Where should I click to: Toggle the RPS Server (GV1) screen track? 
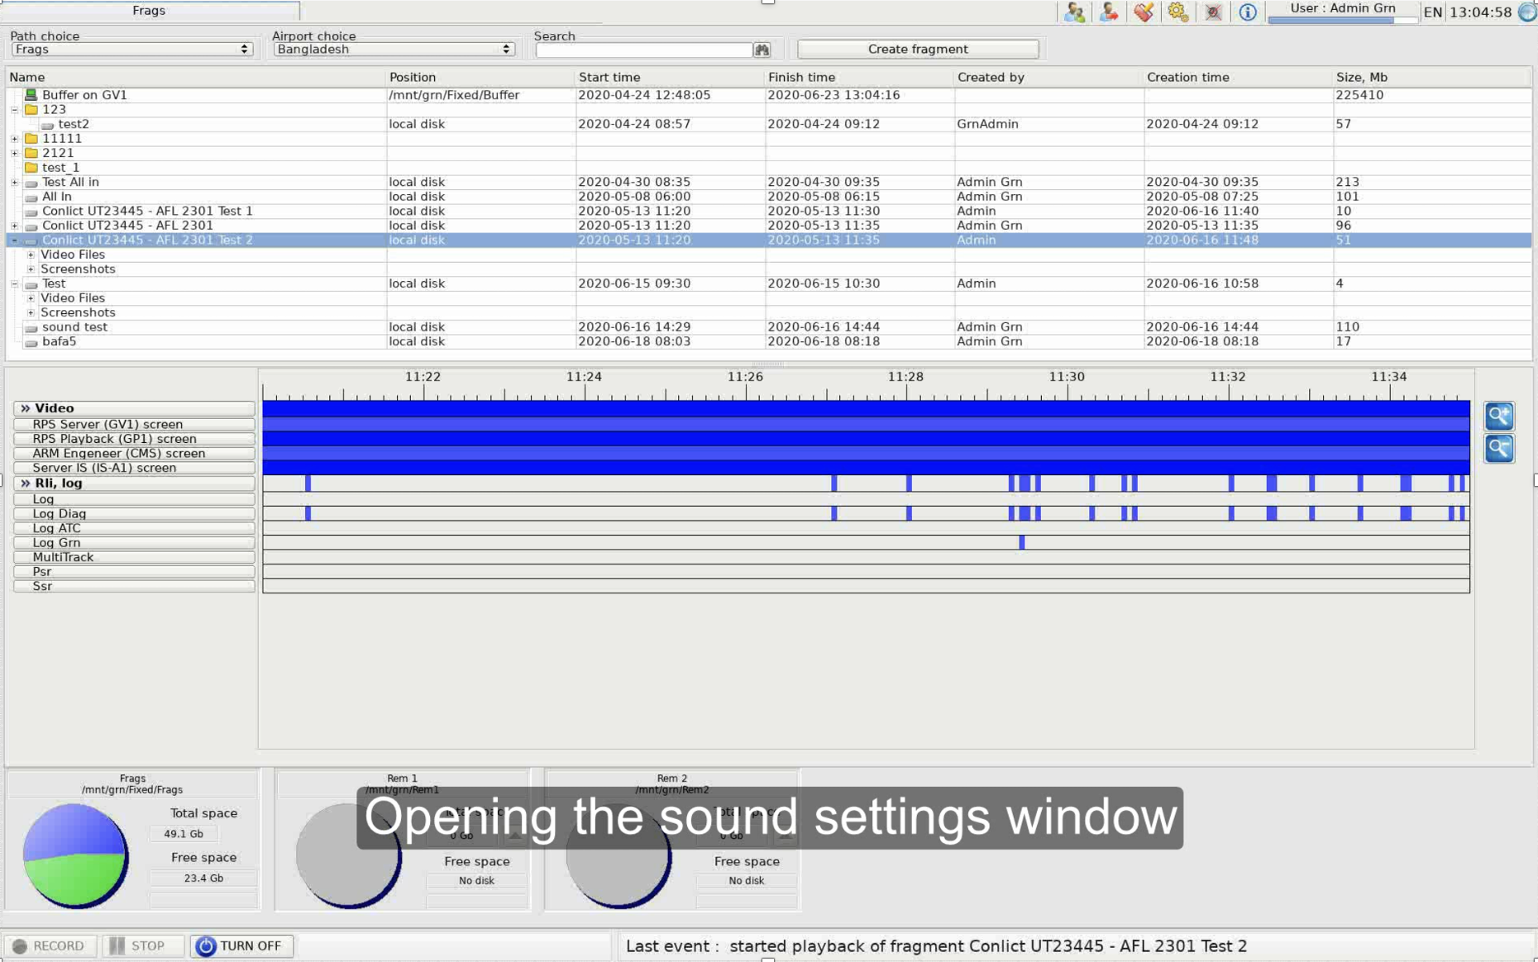(x=134, y=424)
